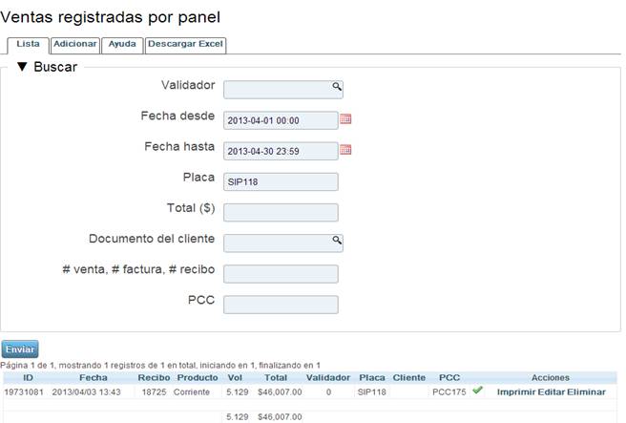Collapse the Buscar section
The image size is (626, 423).
(23, 67)
